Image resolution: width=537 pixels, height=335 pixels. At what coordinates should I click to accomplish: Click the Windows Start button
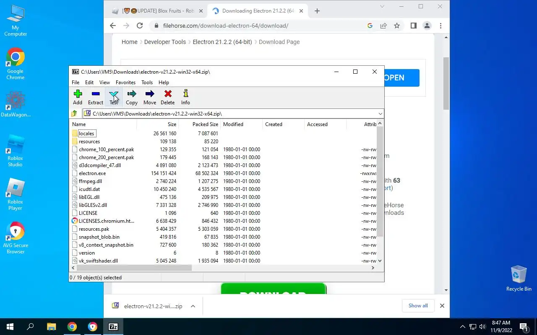(x=10, y=327)
